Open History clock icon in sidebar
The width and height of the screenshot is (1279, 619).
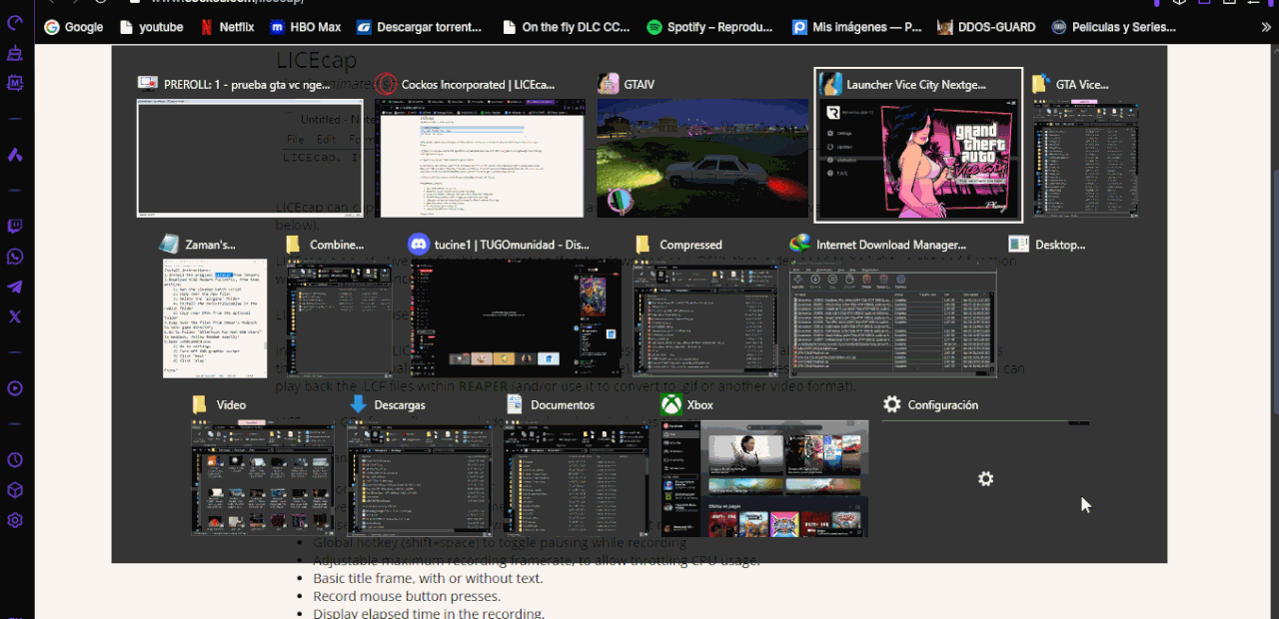coord(15,460)
